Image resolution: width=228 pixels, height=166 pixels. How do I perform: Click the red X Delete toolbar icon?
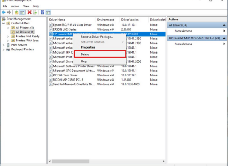click(29, 12)
